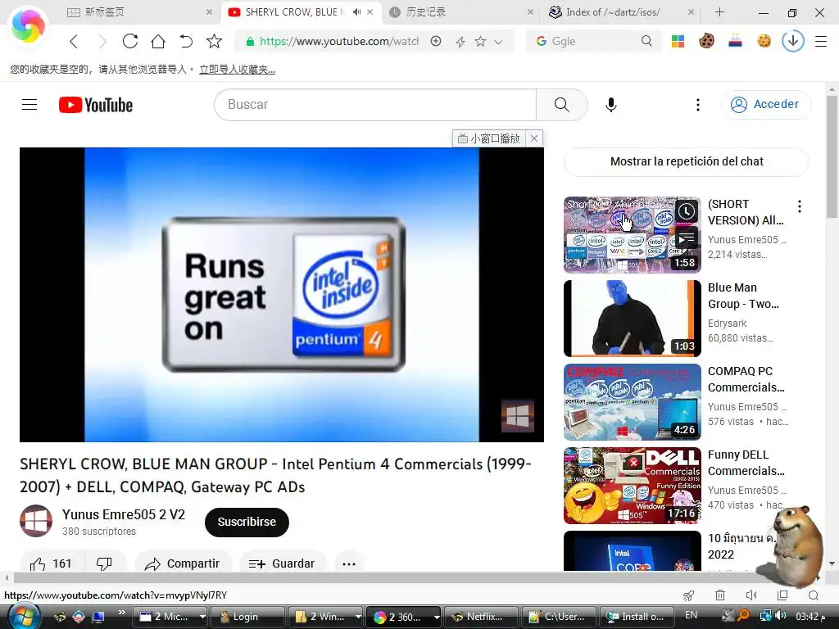This screenshot has height=629, width=839.
Task: Click the vertical page scrollbar
Action: (x=831, y=156)
